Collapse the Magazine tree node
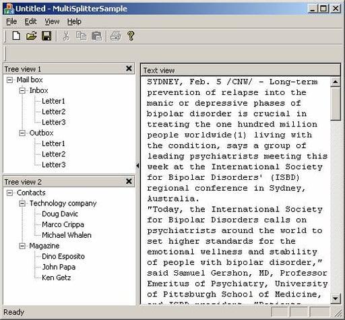345x320 pixels. 22,246
